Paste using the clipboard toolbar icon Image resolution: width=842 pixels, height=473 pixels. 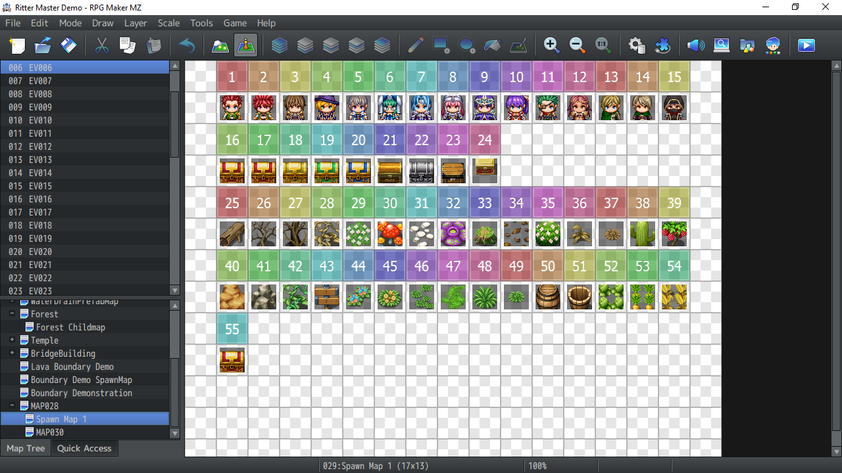point(153,45)
